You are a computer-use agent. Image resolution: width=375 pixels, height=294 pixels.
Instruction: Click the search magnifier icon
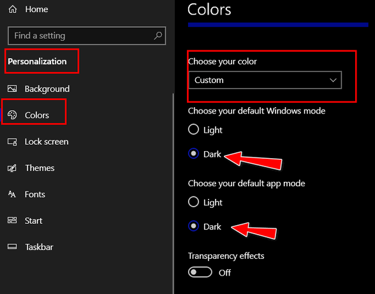point(158,36)
